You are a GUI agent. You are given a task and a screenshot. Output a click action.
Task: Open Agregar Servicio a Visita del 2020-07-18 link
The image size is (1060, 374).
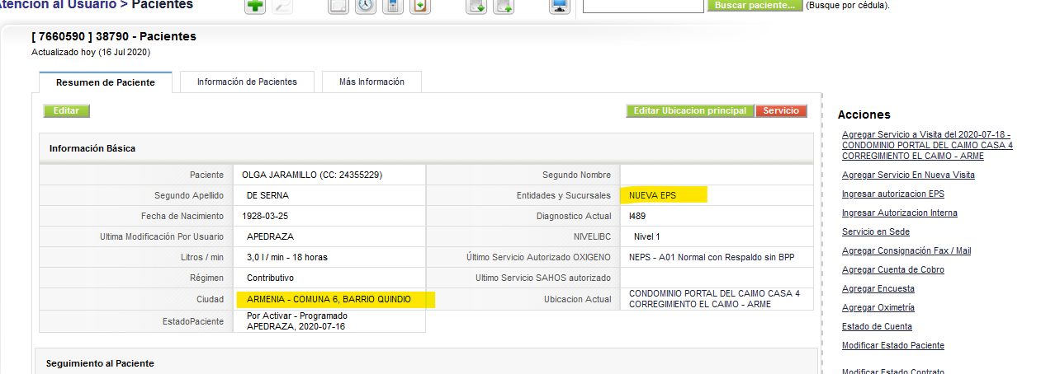pos(927,144)
